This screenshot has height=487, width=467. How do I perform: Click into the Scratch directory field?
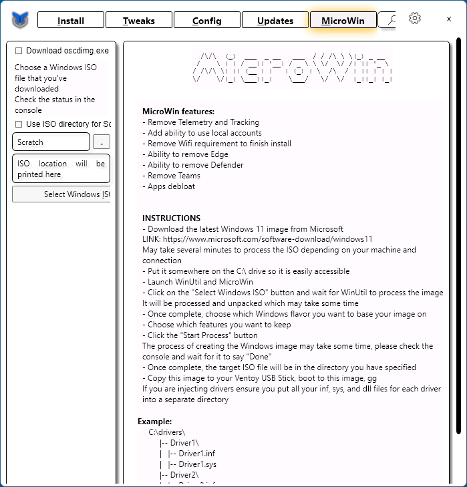pos(51,142)
